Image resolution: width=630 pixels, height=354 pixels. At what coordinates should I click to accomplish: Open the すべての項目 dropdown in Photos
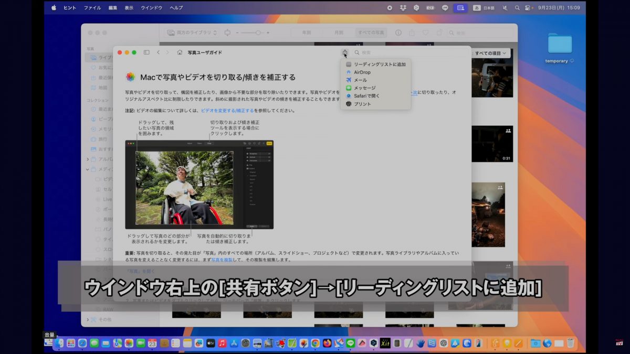pyautogui.click(x=491, y=53)
